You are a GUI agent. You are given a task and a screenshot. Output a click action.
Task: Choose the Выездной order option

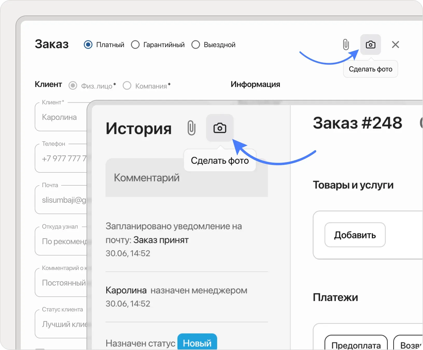(196, 45)
